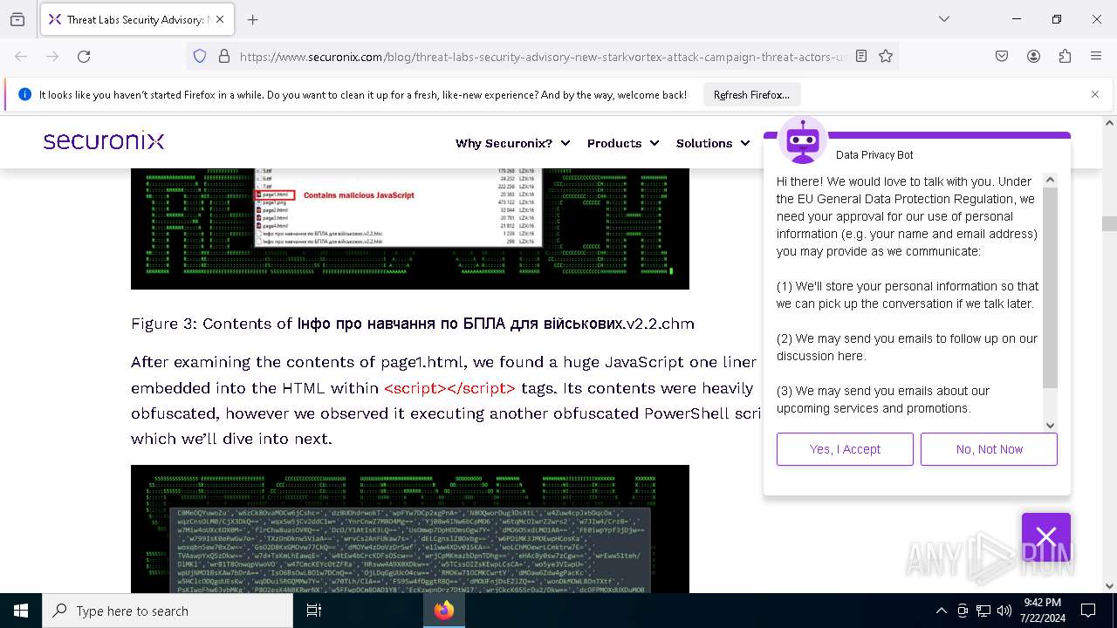The image size is (1117, 628).
Task: Click the page vertical scrollbar thumb
Action: tap(1109, 223)
